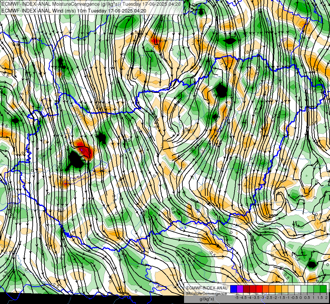
Task: Select the white legend swatch between -0.5 and 0
Action: (x=298, y=289)
